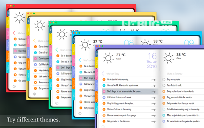Click icon beside Wrap birthday presents for nephew
Viewport: 204px width, 128px height.
(104, 103)
